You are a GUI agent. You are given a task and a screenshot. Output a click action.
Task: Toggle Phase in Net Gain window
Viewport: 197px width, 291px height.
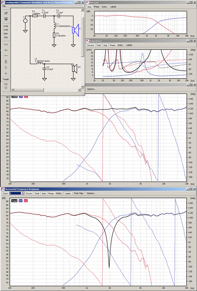pos(96,7)
